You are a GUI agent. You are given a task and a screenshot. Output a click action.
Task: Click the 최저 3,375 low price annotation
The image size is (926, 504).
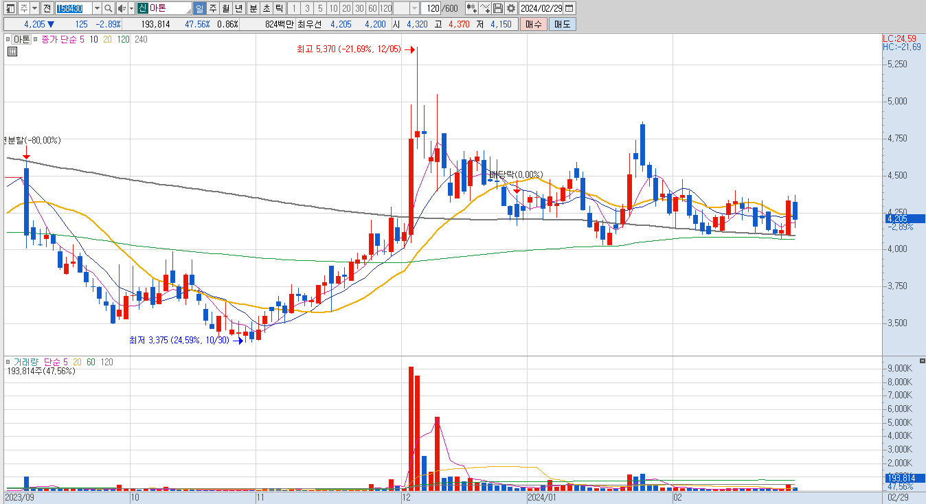point(179,340)
